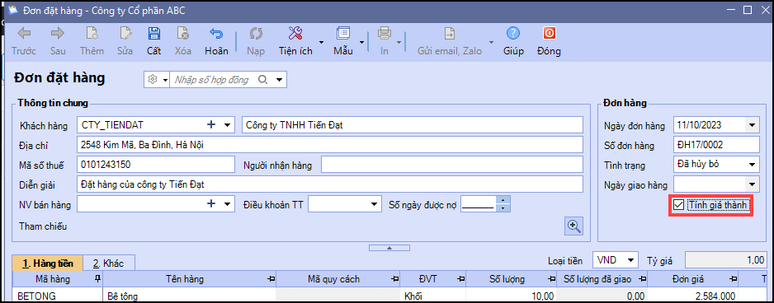Click the plus icon in NV bán hàng field

[x=211, y=203]
